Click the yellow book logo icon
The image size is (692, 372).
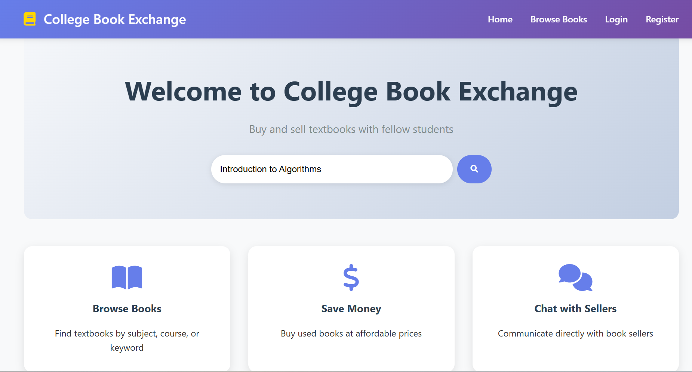pos(30,19)
